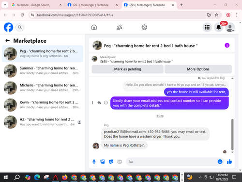
Task: Click 'My name is Peg Rothstein.' message
Action: (x=124, y=145)
